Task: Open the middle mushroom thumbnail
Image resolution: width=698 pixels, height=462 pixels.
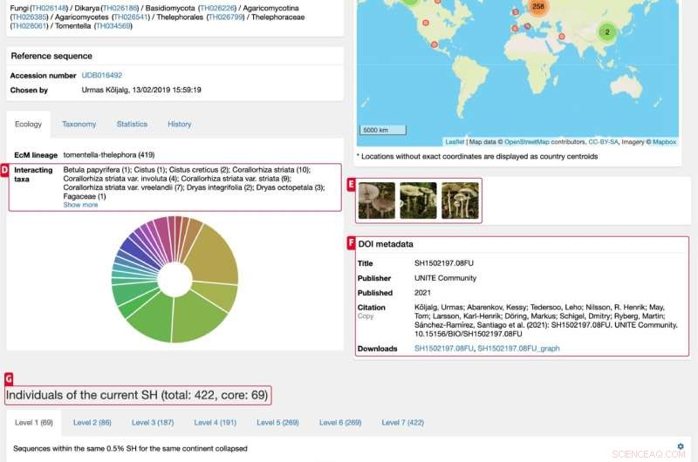Action: pyautogui.click(x=418, y=200)
